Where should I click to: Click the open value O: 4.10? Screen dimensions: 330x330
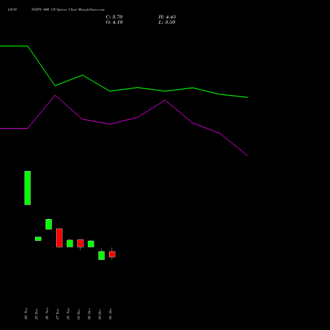(x=114, y=22)
